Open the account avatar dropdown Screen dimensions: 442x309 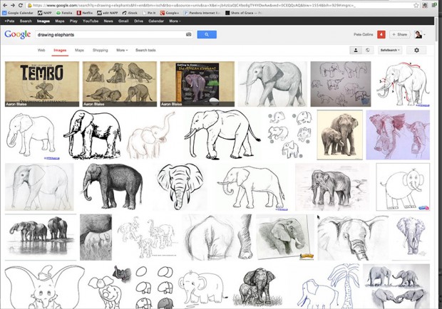coord(420,35)
